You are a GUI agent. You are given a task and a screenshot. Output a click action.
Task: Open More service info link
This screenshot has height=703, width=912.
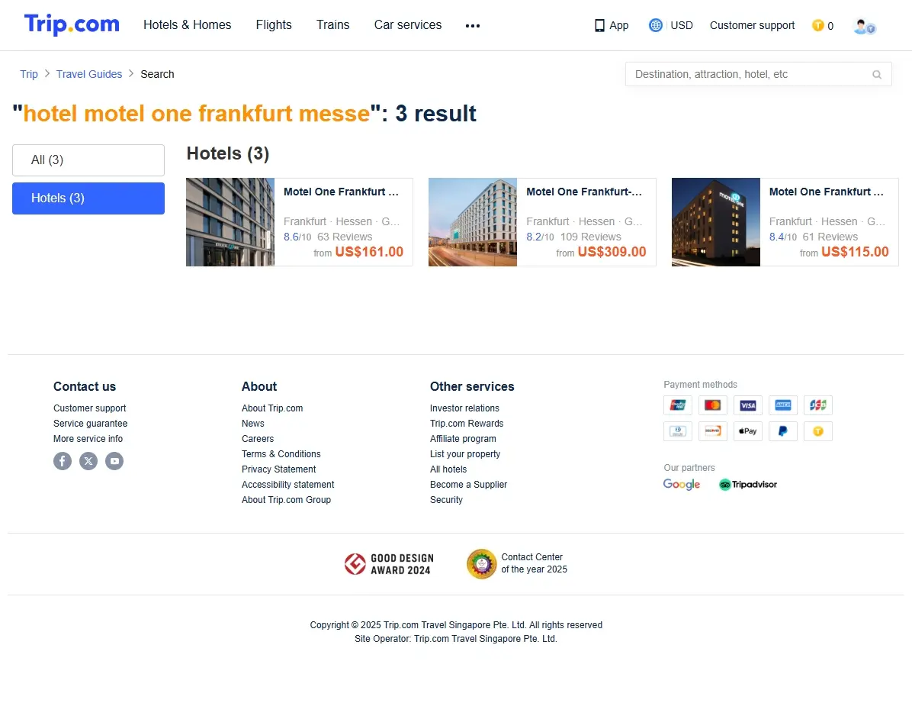coord(88,439)
